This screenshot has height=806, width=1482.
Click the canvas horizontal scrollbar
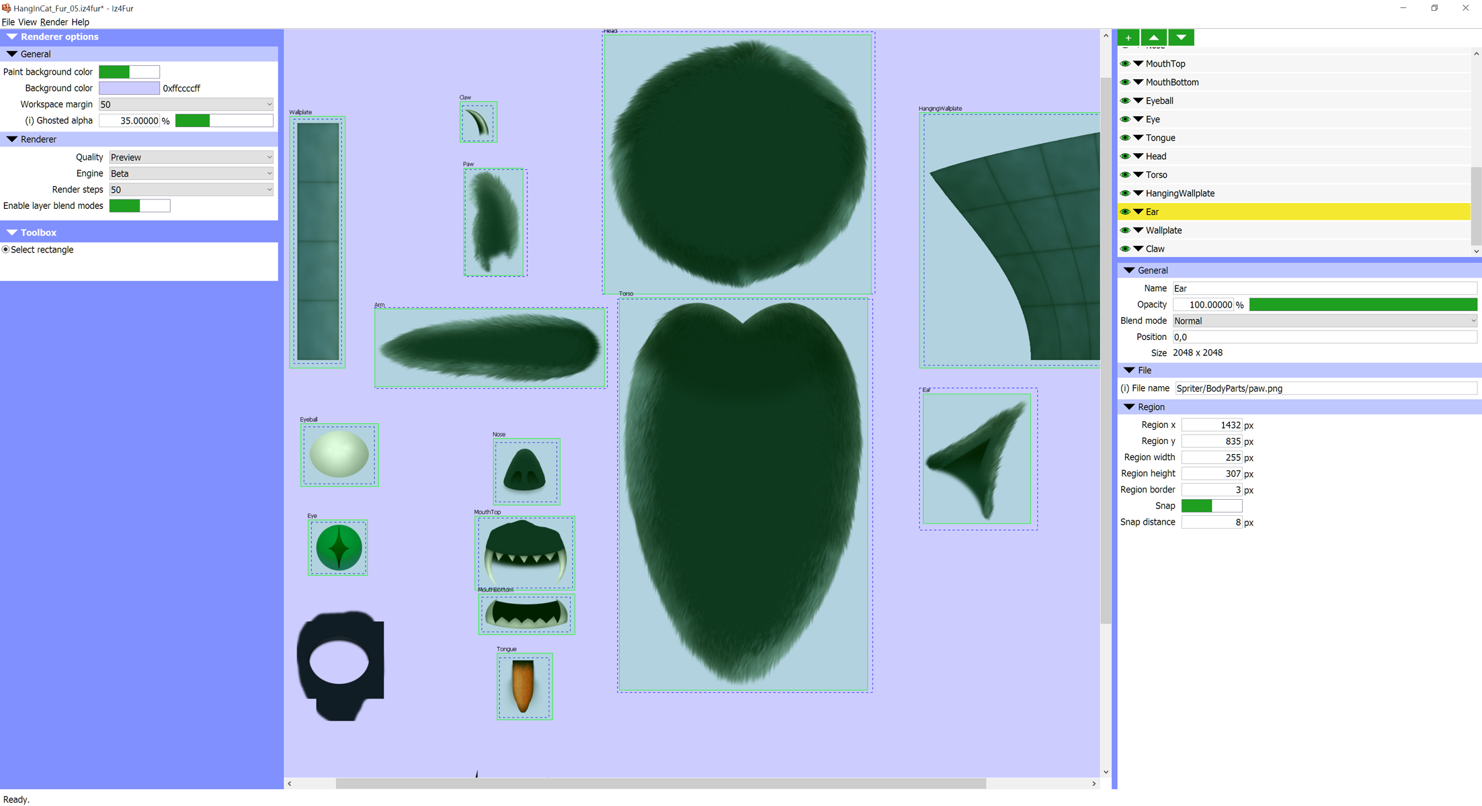661,784
